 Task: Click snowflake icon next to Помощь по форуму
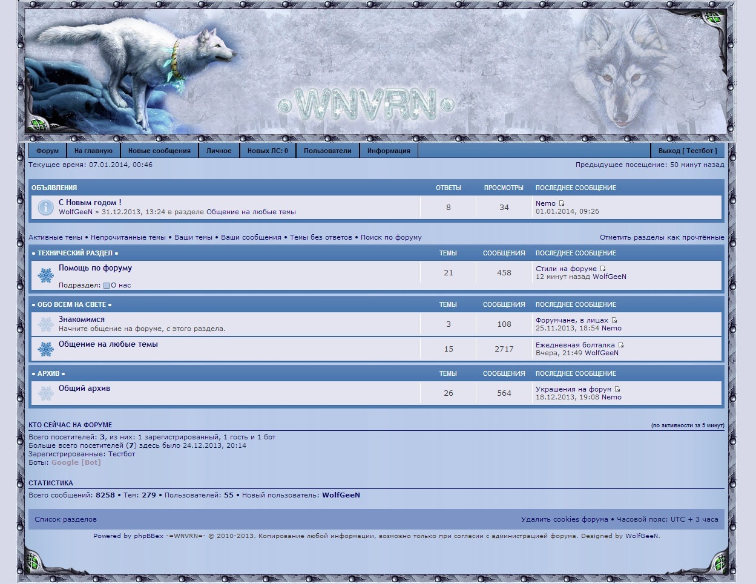click(x=46, y=276)
